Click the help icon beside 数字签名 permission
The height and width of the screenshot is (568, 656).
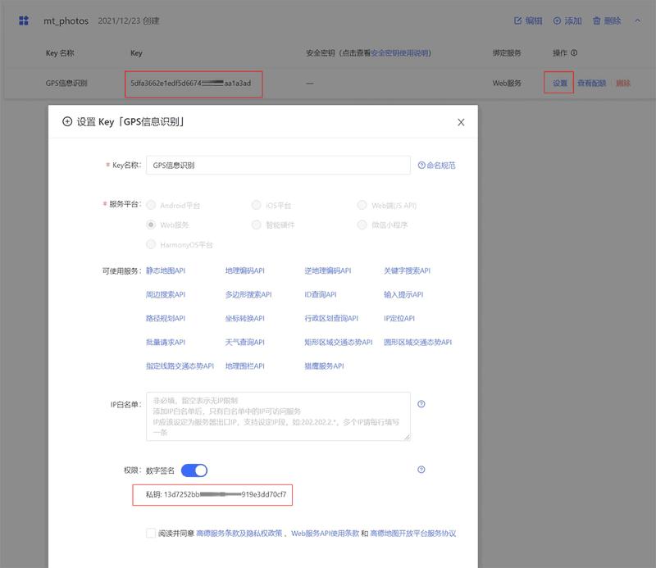tap(421, 470)
